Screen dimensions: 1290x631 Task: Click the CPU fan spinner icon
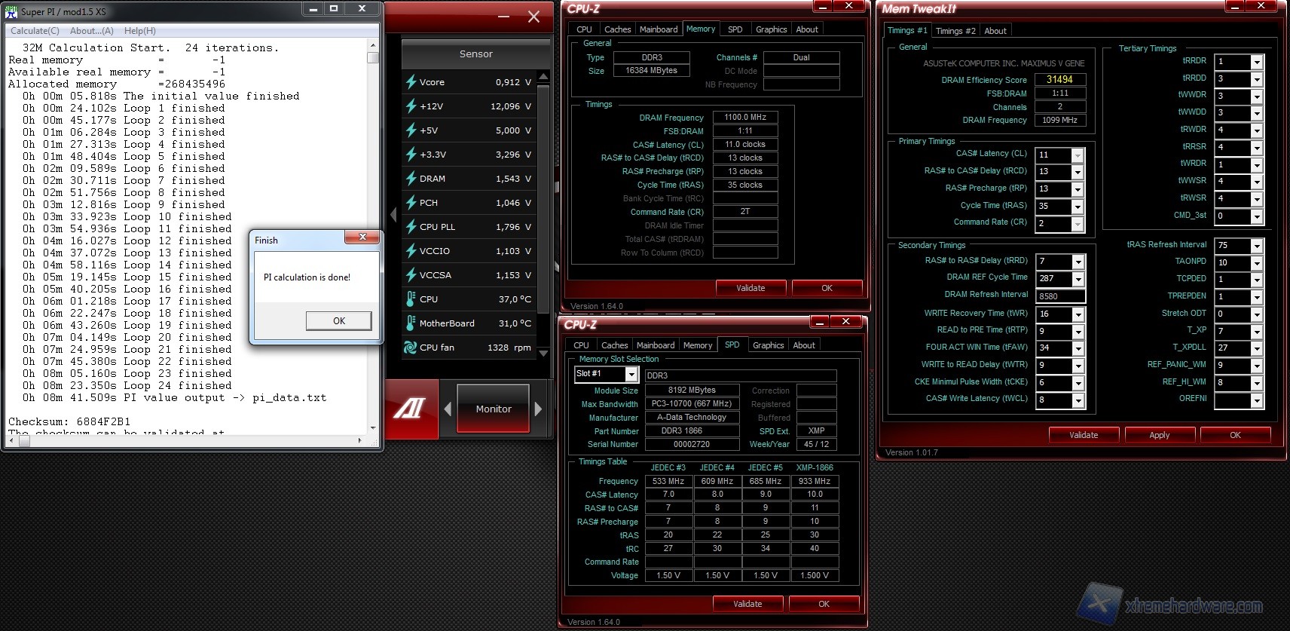[x=411, y=348]
